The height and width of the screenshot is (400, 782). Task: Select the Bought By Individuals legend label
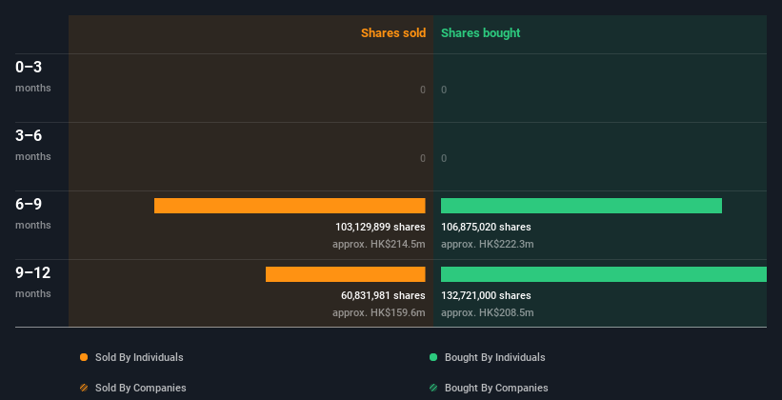[x=494, y=357]
